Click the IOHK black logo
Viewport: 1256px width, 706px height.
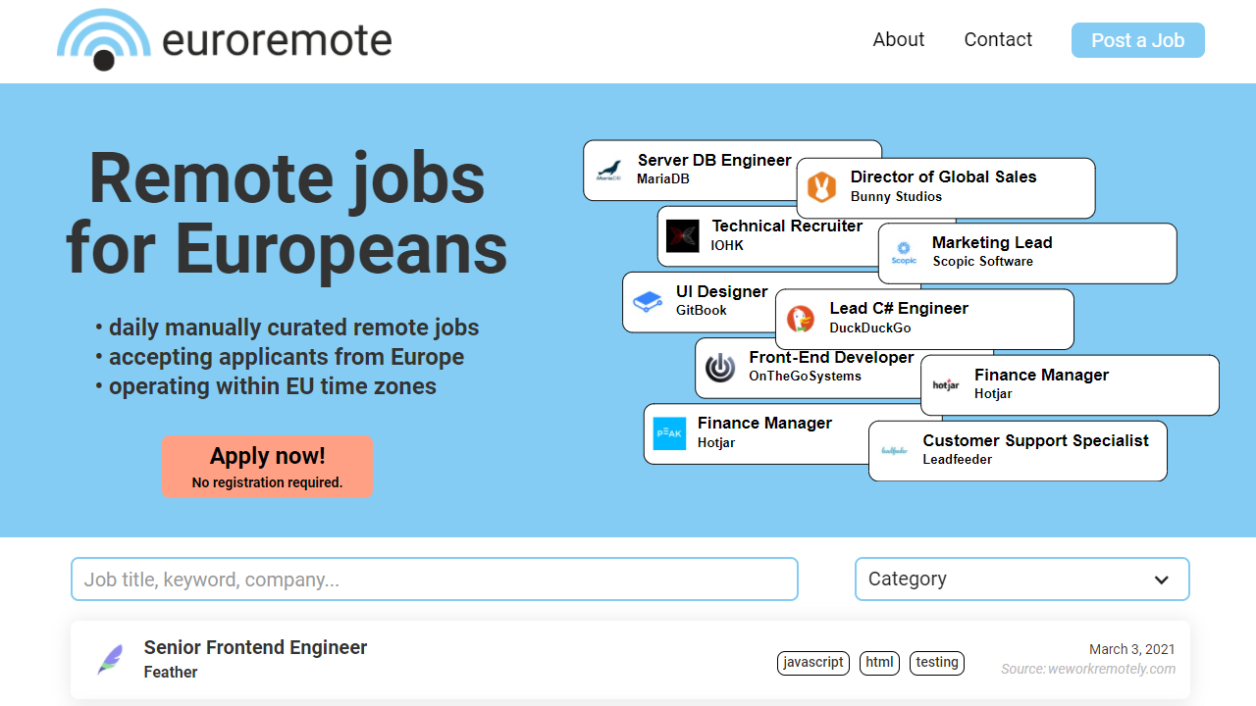tap(682, 236)
